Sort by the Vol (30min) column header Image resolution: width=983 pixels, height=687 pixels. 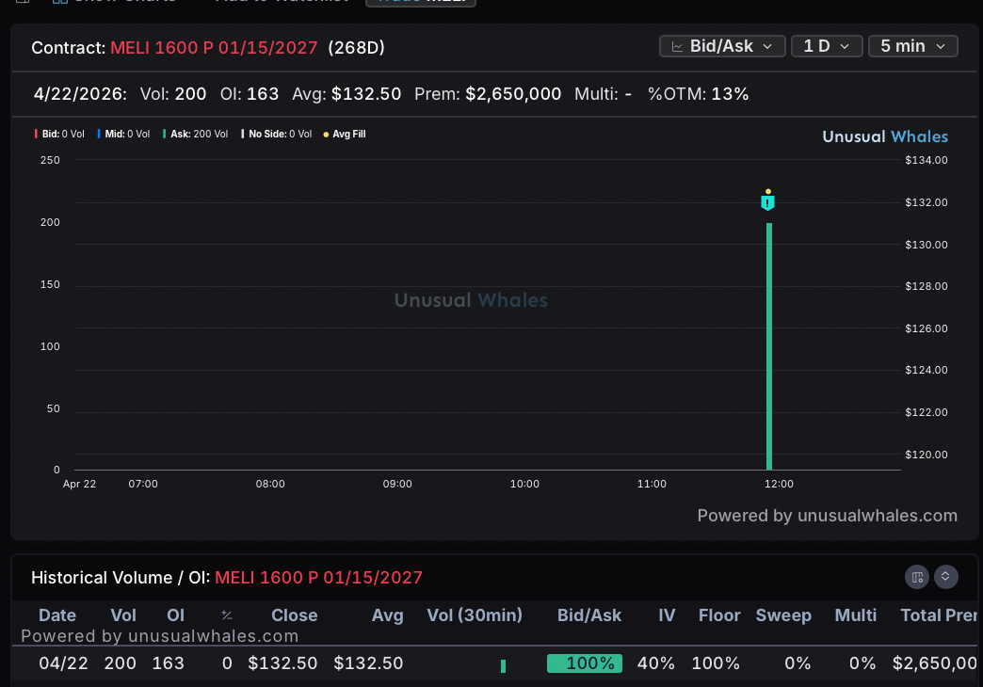(475, 615)
